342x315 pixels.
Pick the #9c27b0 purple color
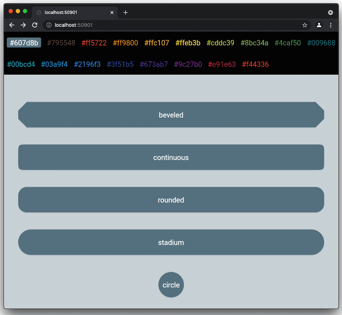pos(188,64)
